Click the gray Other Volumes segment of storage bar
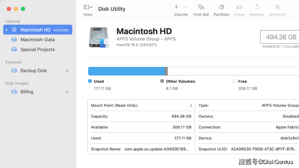 [x=166, y=71]
